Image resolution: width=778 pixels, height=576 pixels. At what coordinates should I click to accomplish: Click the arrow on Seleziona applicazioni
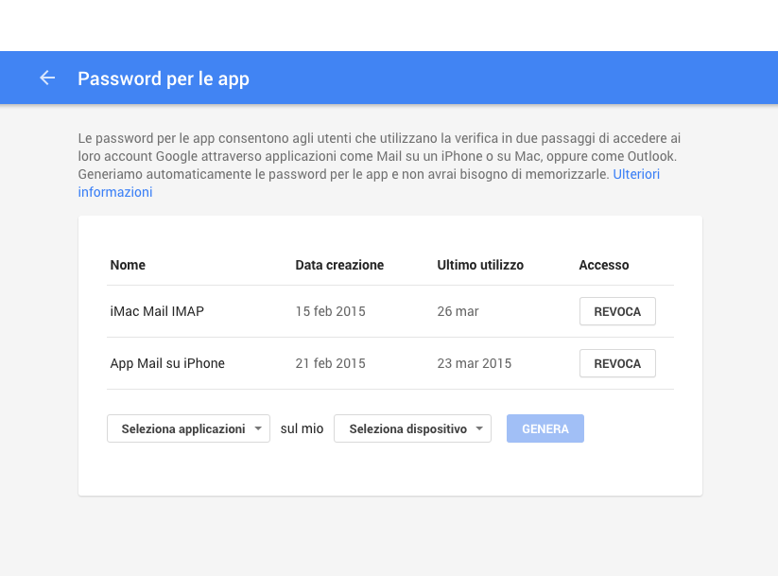(x=258, y=428)
